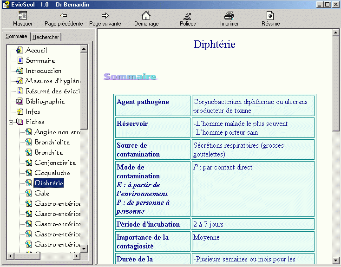Open the Coqueluche fiche
341x267 pixels.
coord(52,173)
